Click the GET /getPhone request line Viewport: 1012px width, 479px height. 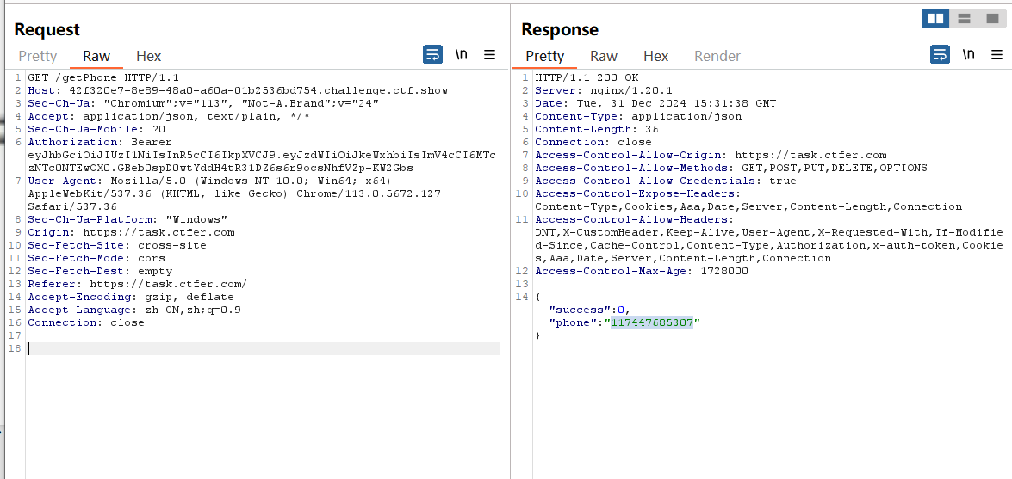[x=102, y=77]
